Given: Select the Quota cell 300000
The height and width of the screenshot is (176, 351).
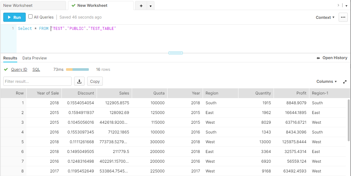Looking at the screenshot, I should [150, 142].
